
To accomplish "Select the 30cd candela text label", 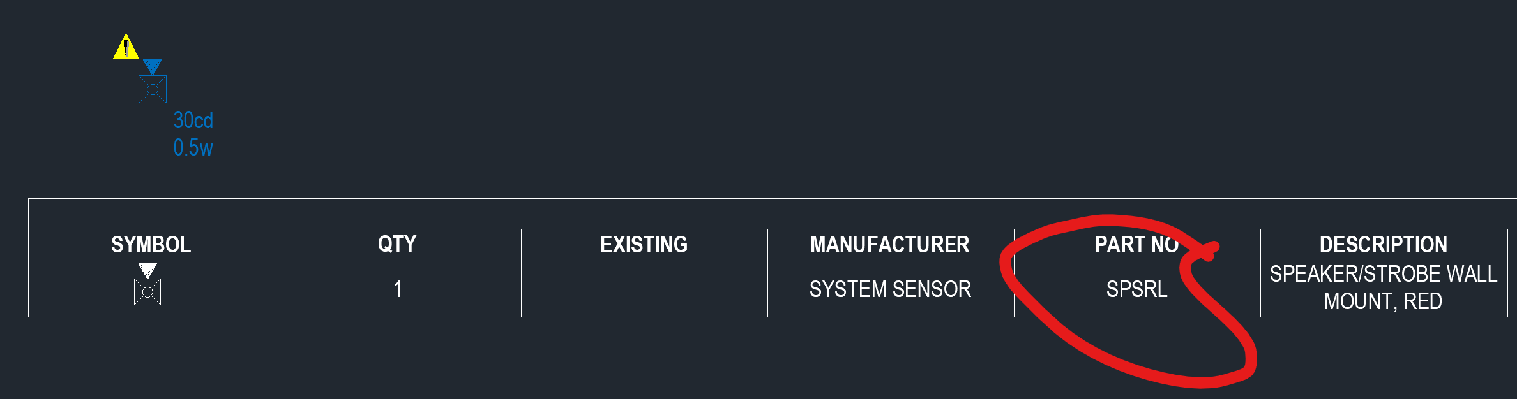I will (193, 120).
